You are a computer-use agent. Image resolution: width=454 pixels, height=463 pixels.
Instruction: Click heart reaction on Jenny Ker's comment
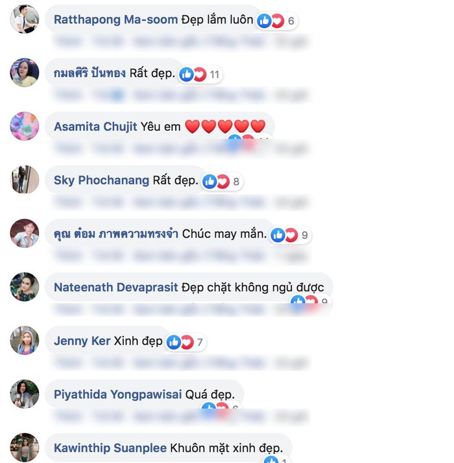pyautogui.click(x=187, y=342)
